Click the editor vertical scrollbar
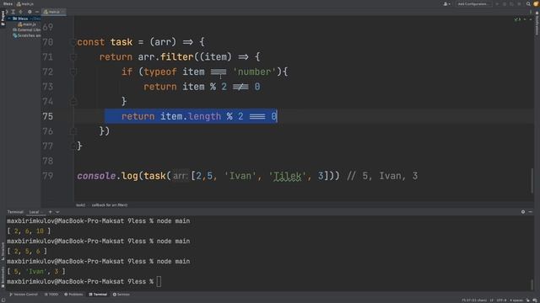 pos(532,180)
